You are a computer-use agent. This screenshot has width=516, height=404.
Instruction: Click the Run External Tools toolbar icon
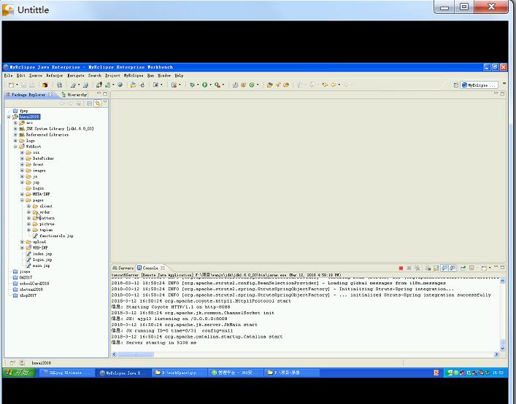click(x=217, y=85)
